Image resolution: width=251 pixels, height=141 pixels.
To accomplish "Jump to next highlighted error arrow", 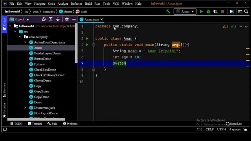I will tap(247, 27).
